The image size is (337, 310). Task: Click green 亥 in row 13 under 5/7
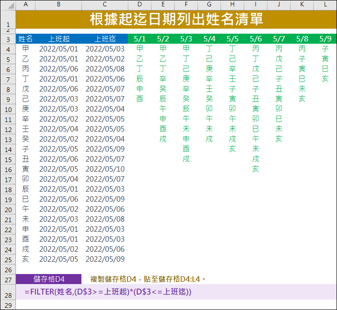point(279,139)
